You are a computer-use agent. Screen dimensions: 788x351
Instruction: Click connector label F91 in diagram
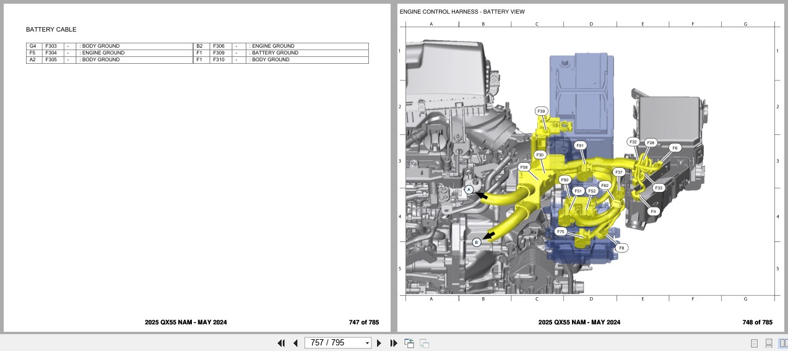579,145
